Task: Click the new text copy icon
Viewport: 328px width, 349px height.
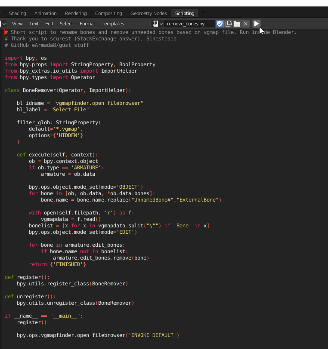Action: point(228,24)
